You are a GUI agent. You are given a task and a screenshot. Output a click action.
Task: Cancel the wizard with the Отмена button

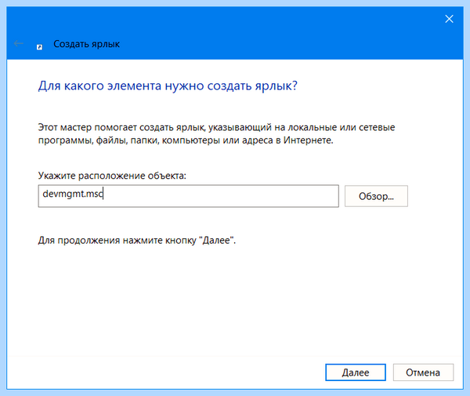423,372
